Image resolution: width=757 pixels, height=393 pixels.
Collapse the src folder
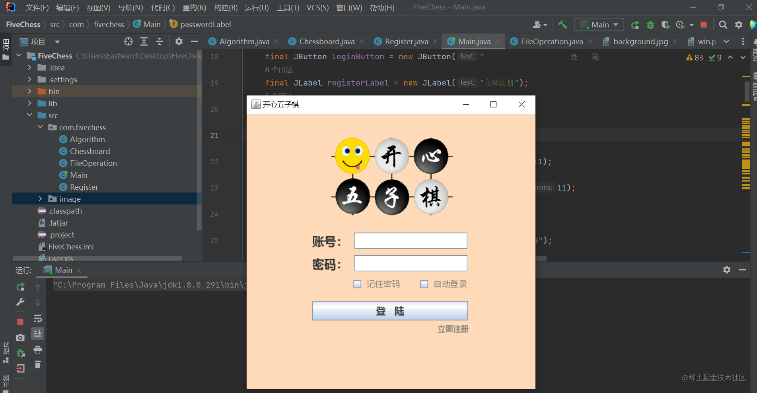pyautogui.click(x=29, y=115)
